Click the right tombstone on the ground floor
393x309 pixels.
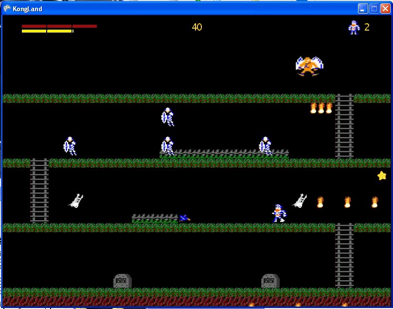point(270,281)
